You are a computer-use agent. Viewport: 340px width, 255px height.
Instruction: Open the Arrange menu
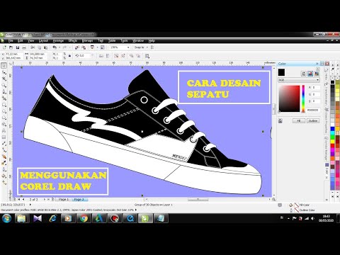click(58, 40)
